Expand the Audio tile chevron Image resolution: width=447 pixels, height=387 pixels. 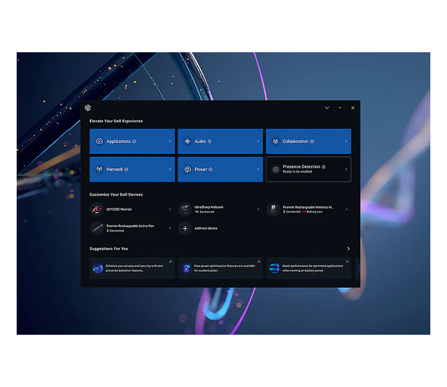[257, 141]
